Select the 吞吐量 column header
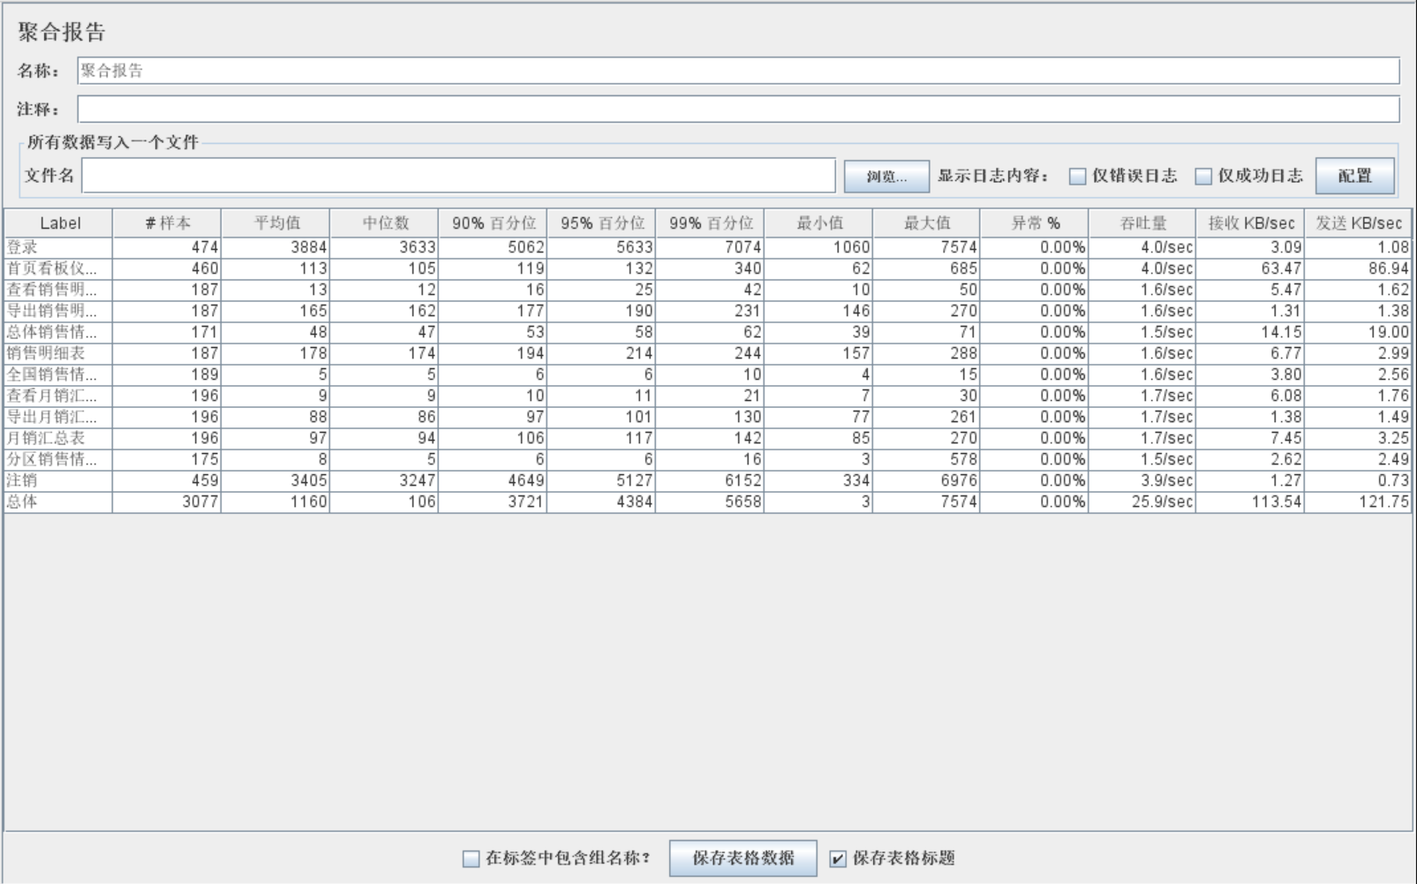 coord(1142,223)
